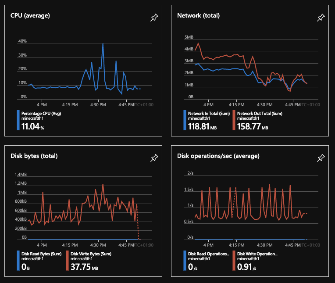This screenshot has height=283, width=335.
Task: Click the 0 B disk read value
Action: [25, 267]
